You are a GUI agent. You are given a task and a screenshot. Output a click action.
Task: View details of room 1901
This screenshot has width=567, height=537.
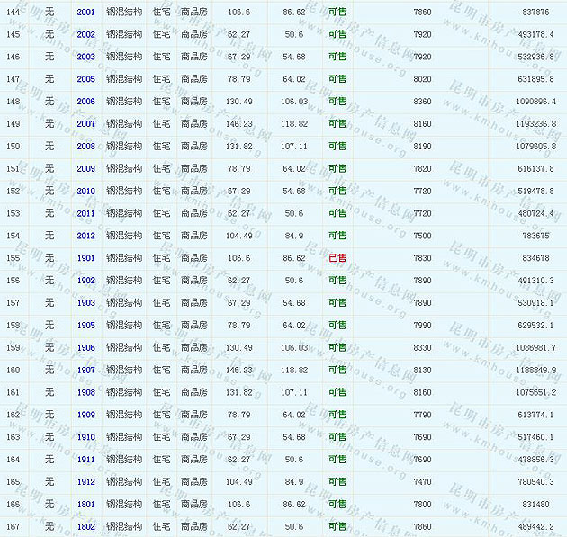(x=85, y=258)
